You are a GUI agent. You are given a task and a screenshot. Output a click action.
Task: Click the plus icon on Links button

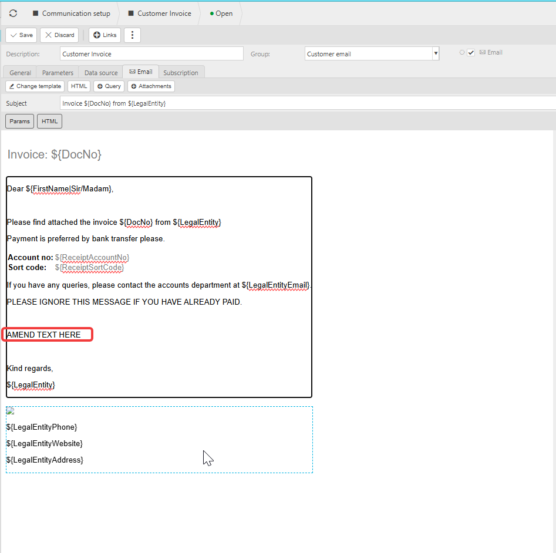[96, 35]
